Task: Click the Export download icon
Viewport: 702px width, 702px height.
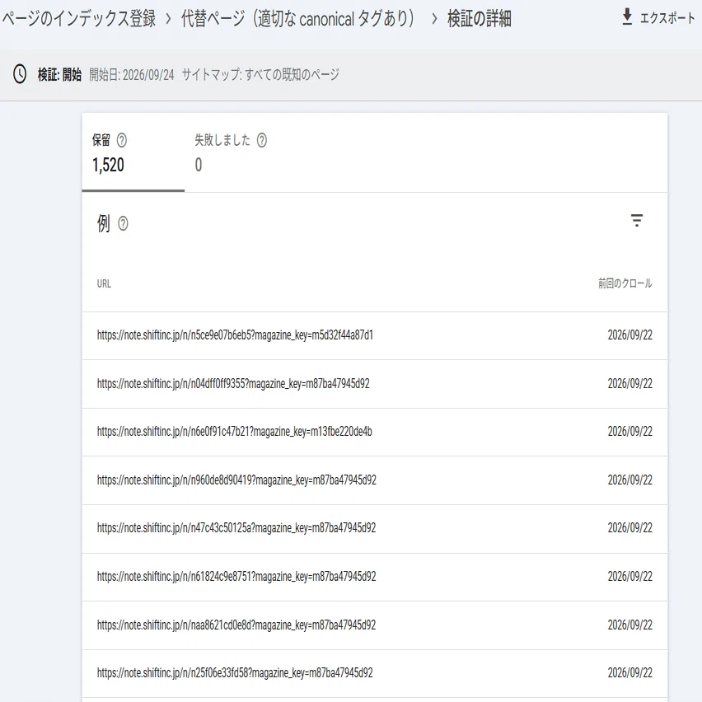Action: tap(627, 16)
